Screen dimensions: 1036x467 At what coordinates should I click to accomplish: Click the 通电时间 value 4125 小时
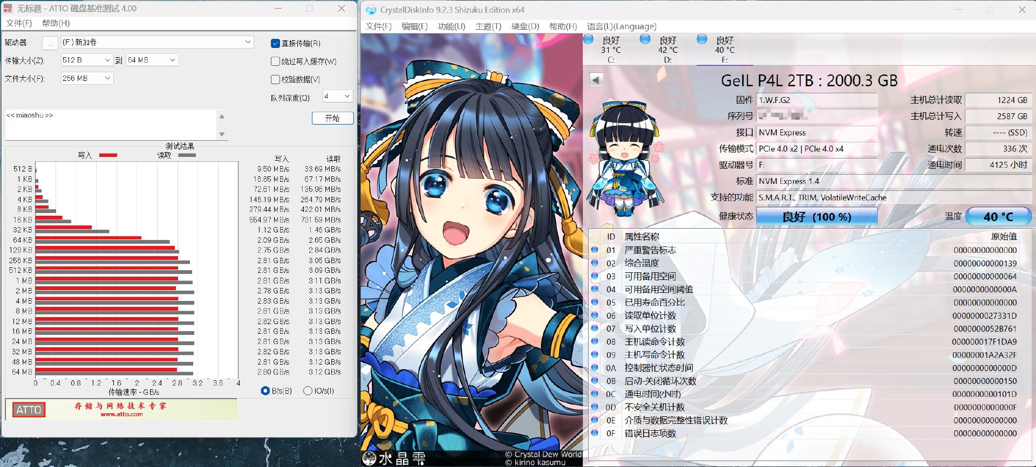click(x=998, y=164)
